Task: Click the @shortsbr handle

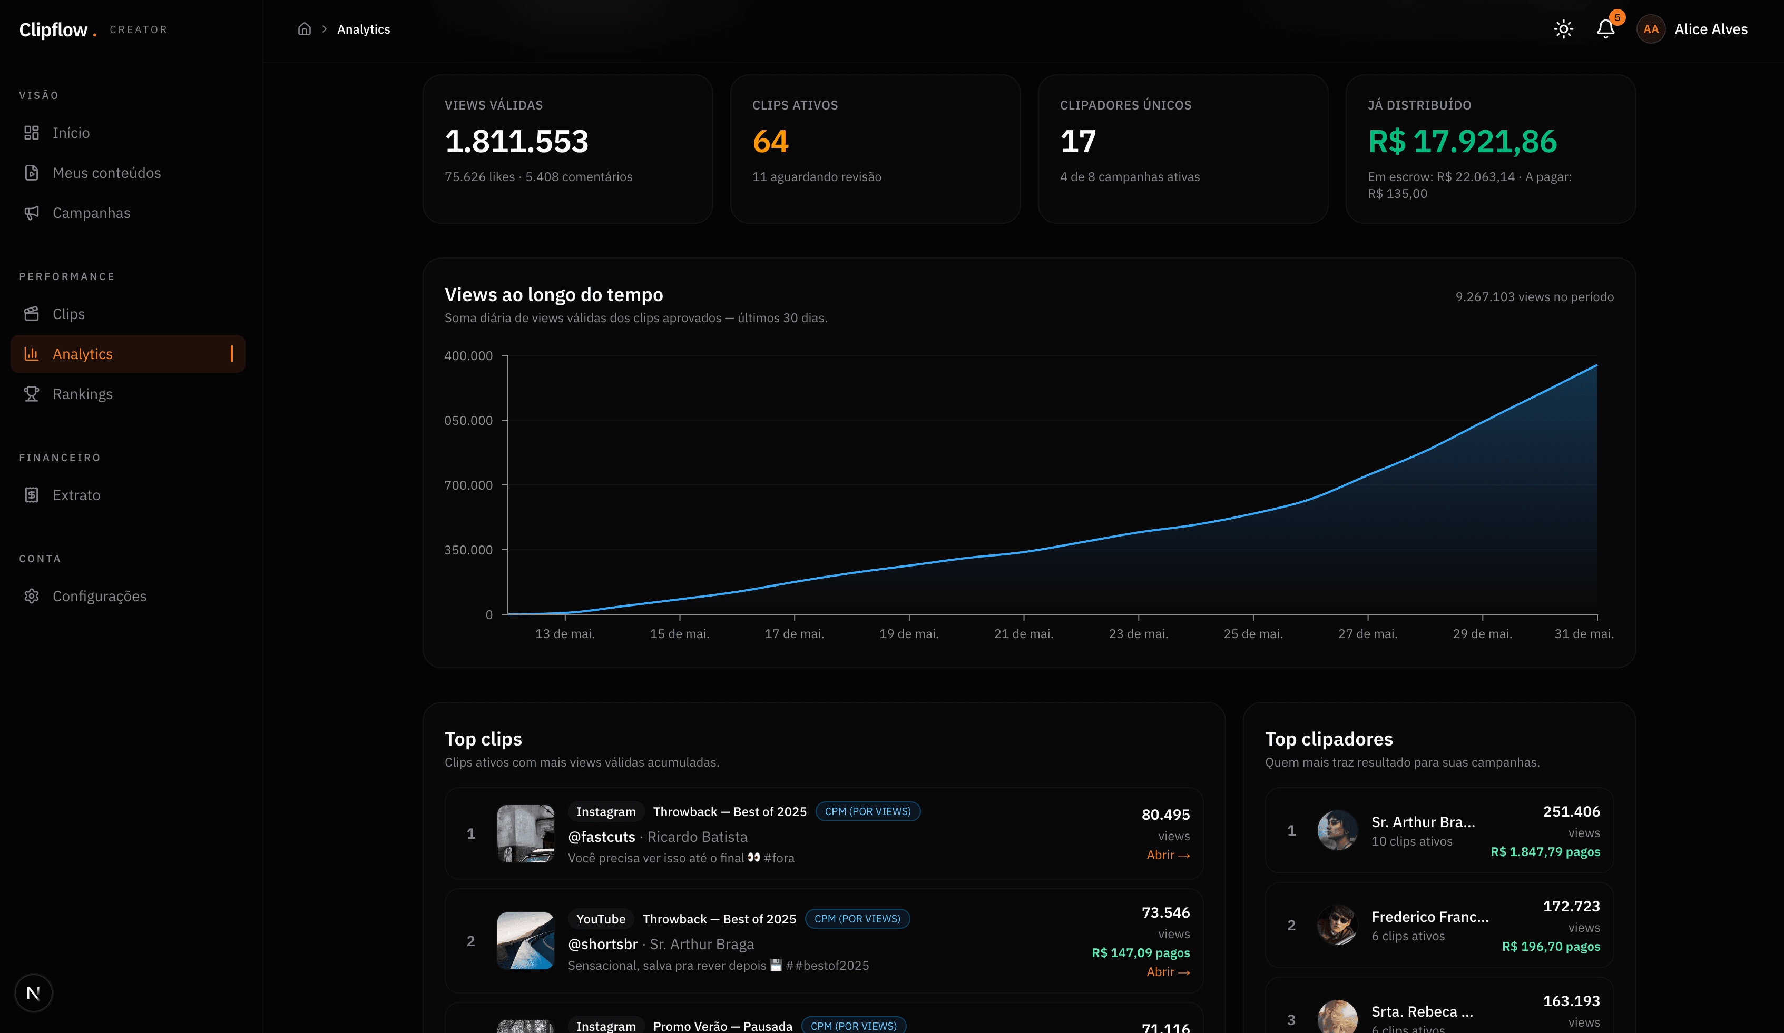Action: tap(602, 945)
